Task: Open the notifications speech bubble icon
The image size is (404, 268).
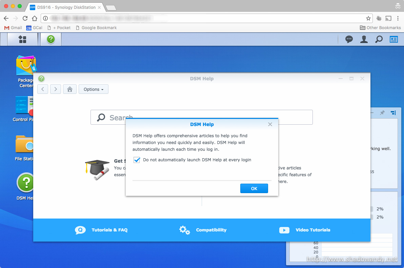Action: coord(349,39)
